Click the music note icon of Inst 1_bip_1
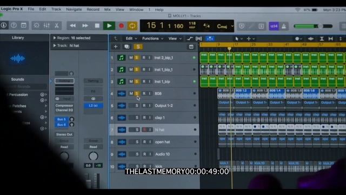The height and width of the screenshot is (195, 346). coord(121,70)
